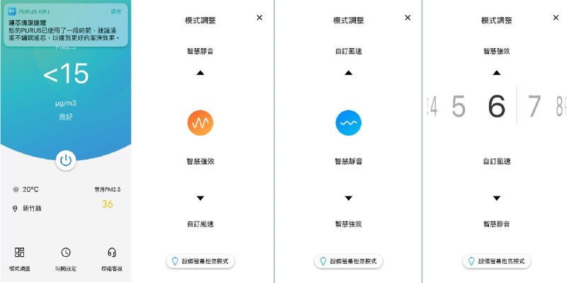Toggle 設備螢幕恆亮模式 in the blue mode panel
The height and width of the screenshot is (283, 567).
[x=349, y=261]
